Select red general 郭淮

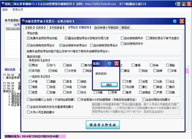click(x=64, y=81)
